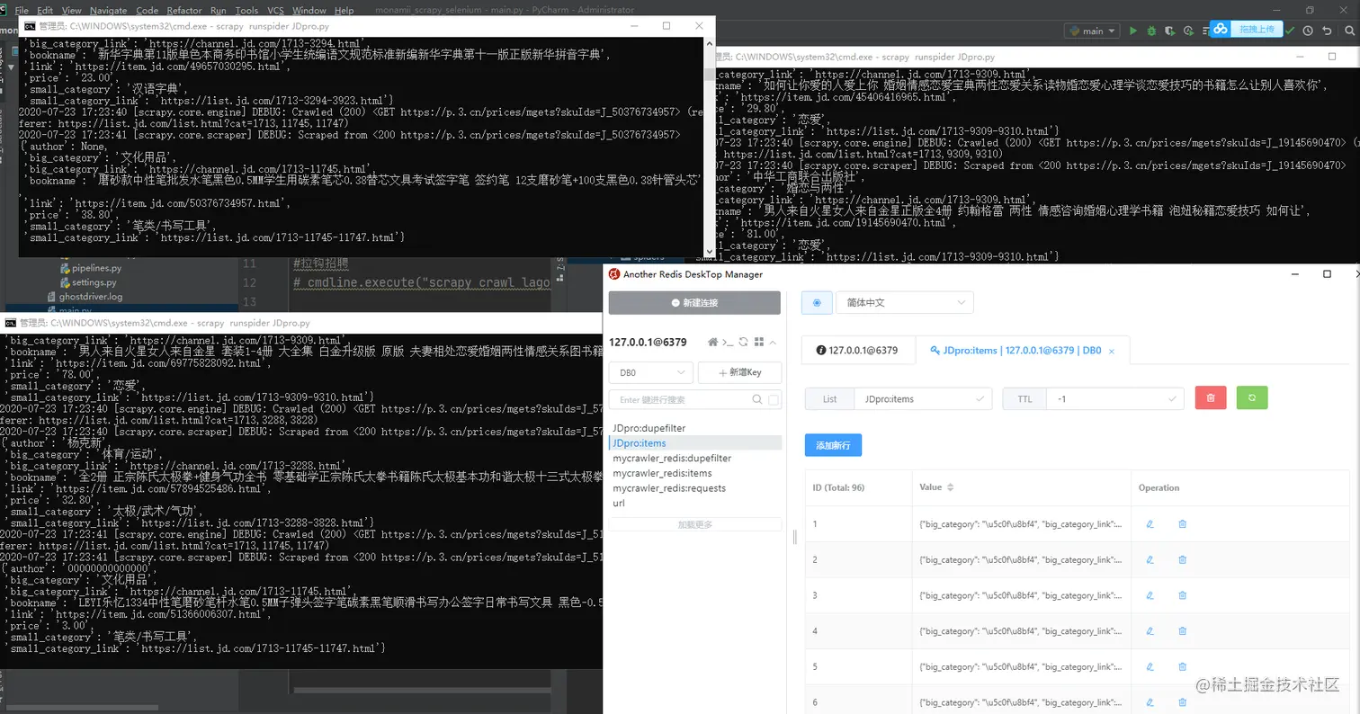The height and width of the screenshot is (714, 1360).
Task: Delete row 3 with the trash icon
Action: click(1183, 595)
